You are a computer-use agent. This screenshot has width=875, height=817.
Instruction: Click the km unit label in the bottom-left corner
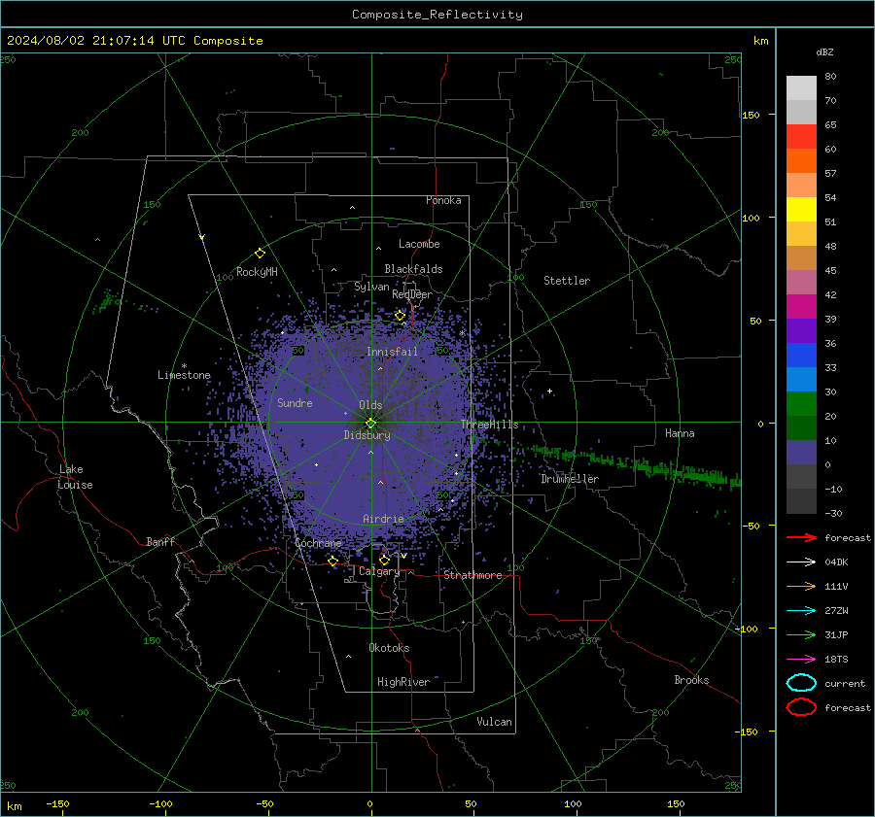(14, 806)
